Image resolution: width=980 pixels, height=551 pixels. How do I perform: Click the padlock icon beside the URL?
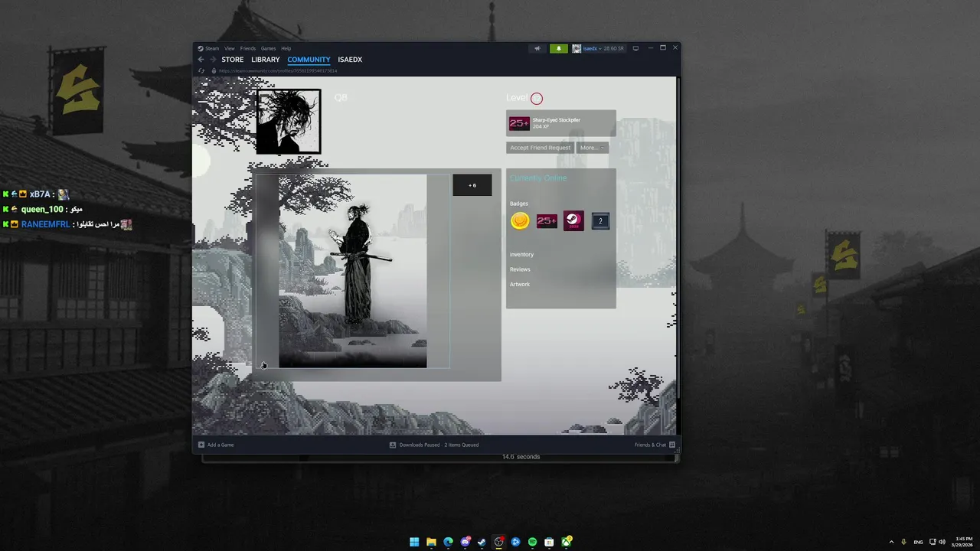213,70
